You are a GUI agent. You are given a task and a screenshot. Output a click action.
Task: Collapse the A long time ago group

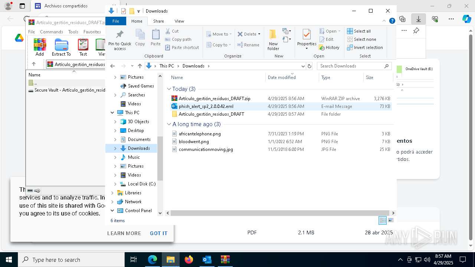click(169, 124)
